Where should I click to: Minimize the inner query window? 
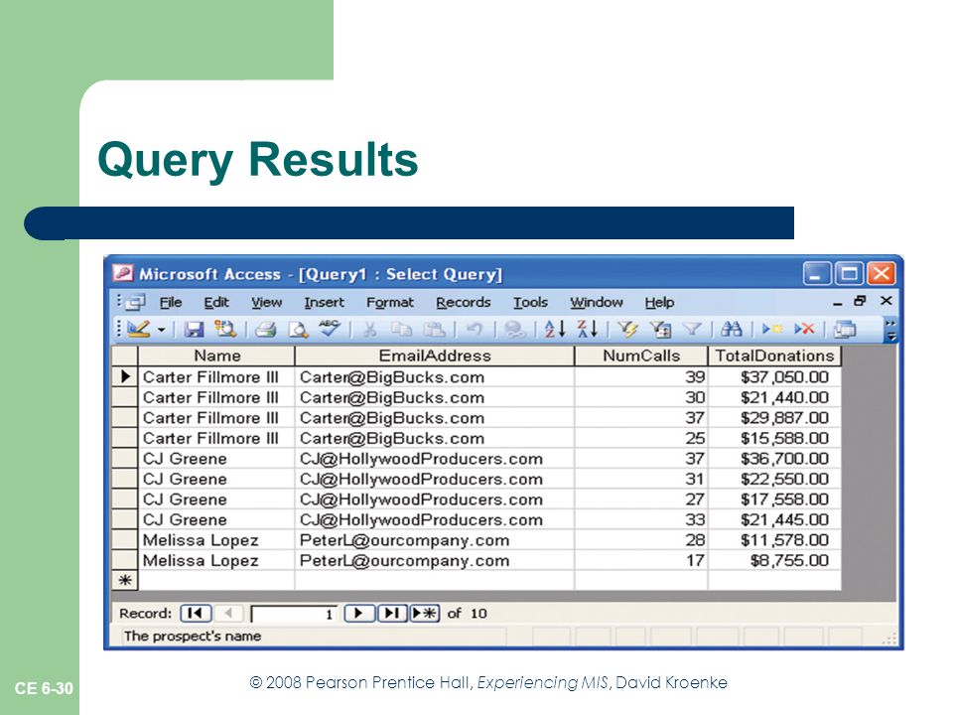(838, 302)
